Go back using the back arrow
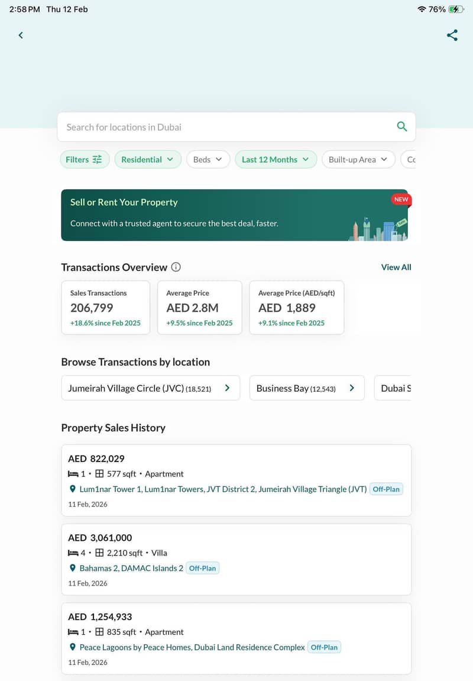The image size is (473, 681). 20,35
